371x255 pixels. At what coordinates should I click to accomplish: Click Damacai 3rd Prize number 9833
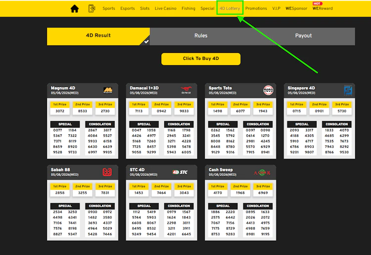(x=184, y=111)
